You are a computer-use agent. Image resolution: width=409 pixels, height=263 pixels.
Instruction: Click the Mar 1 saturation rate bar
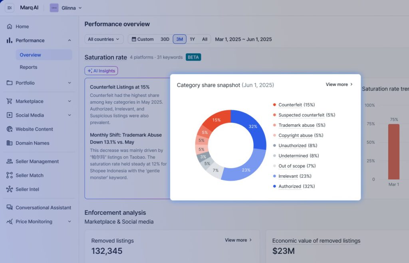tap(393, 151)
